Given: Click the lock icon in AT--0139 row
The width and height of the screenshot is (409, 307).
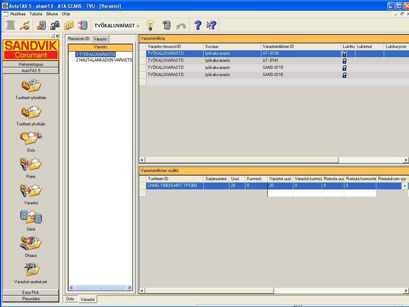Looking at the screenshot, I should [344, 54].
